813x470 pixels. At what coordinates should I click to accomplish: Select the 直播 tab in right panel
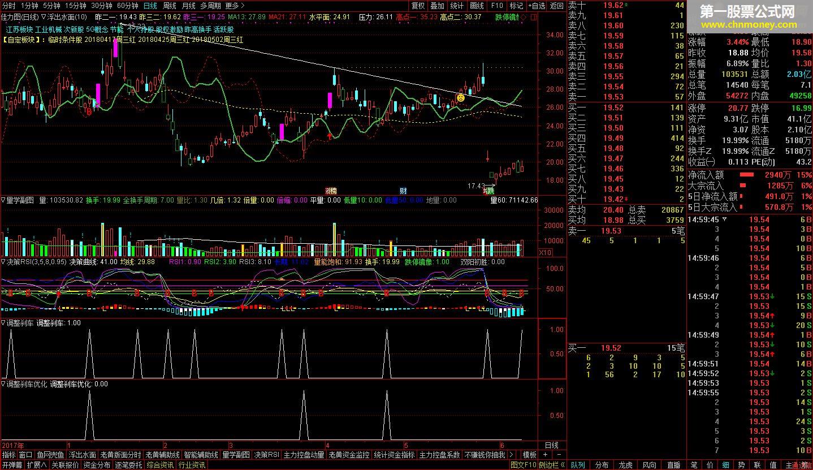point(674,465)
